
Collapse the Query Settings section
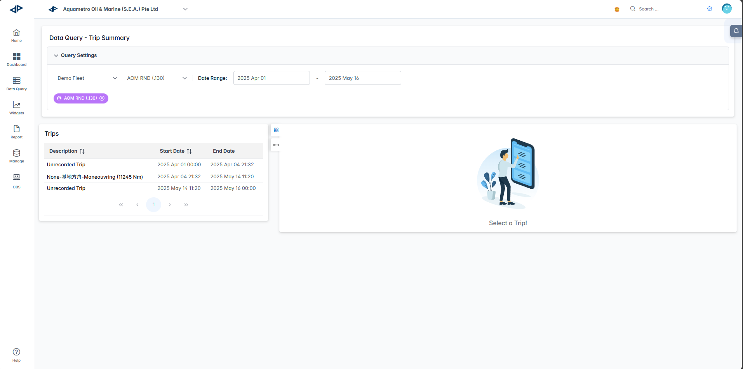[56, 55]
